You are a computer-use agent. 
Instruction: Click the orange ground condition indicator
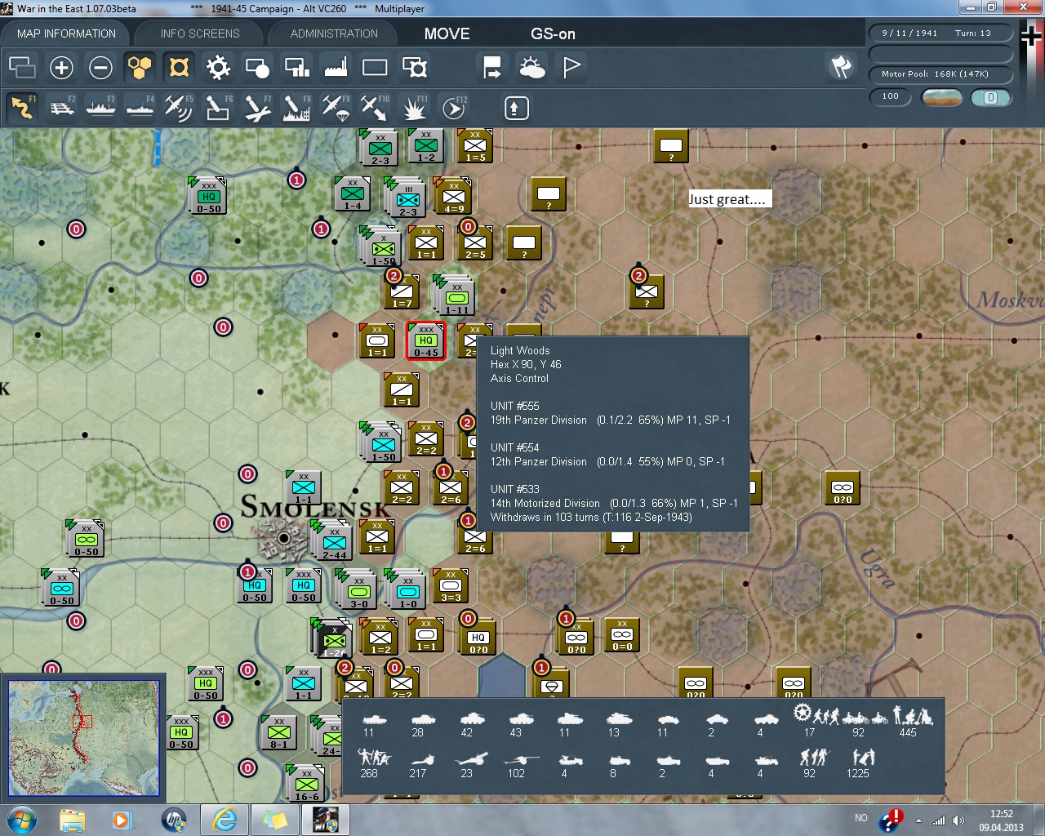(x=940, y=97)
